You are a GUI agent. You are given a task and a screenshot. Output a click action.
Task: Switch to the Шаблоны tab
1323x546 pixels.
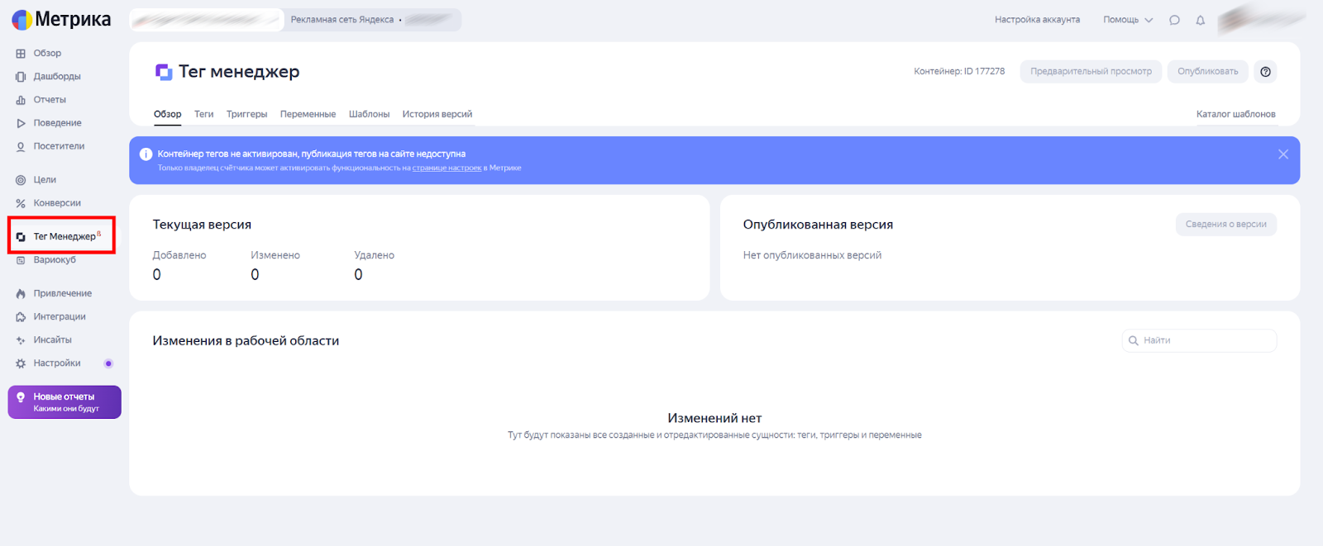[369, 114]
